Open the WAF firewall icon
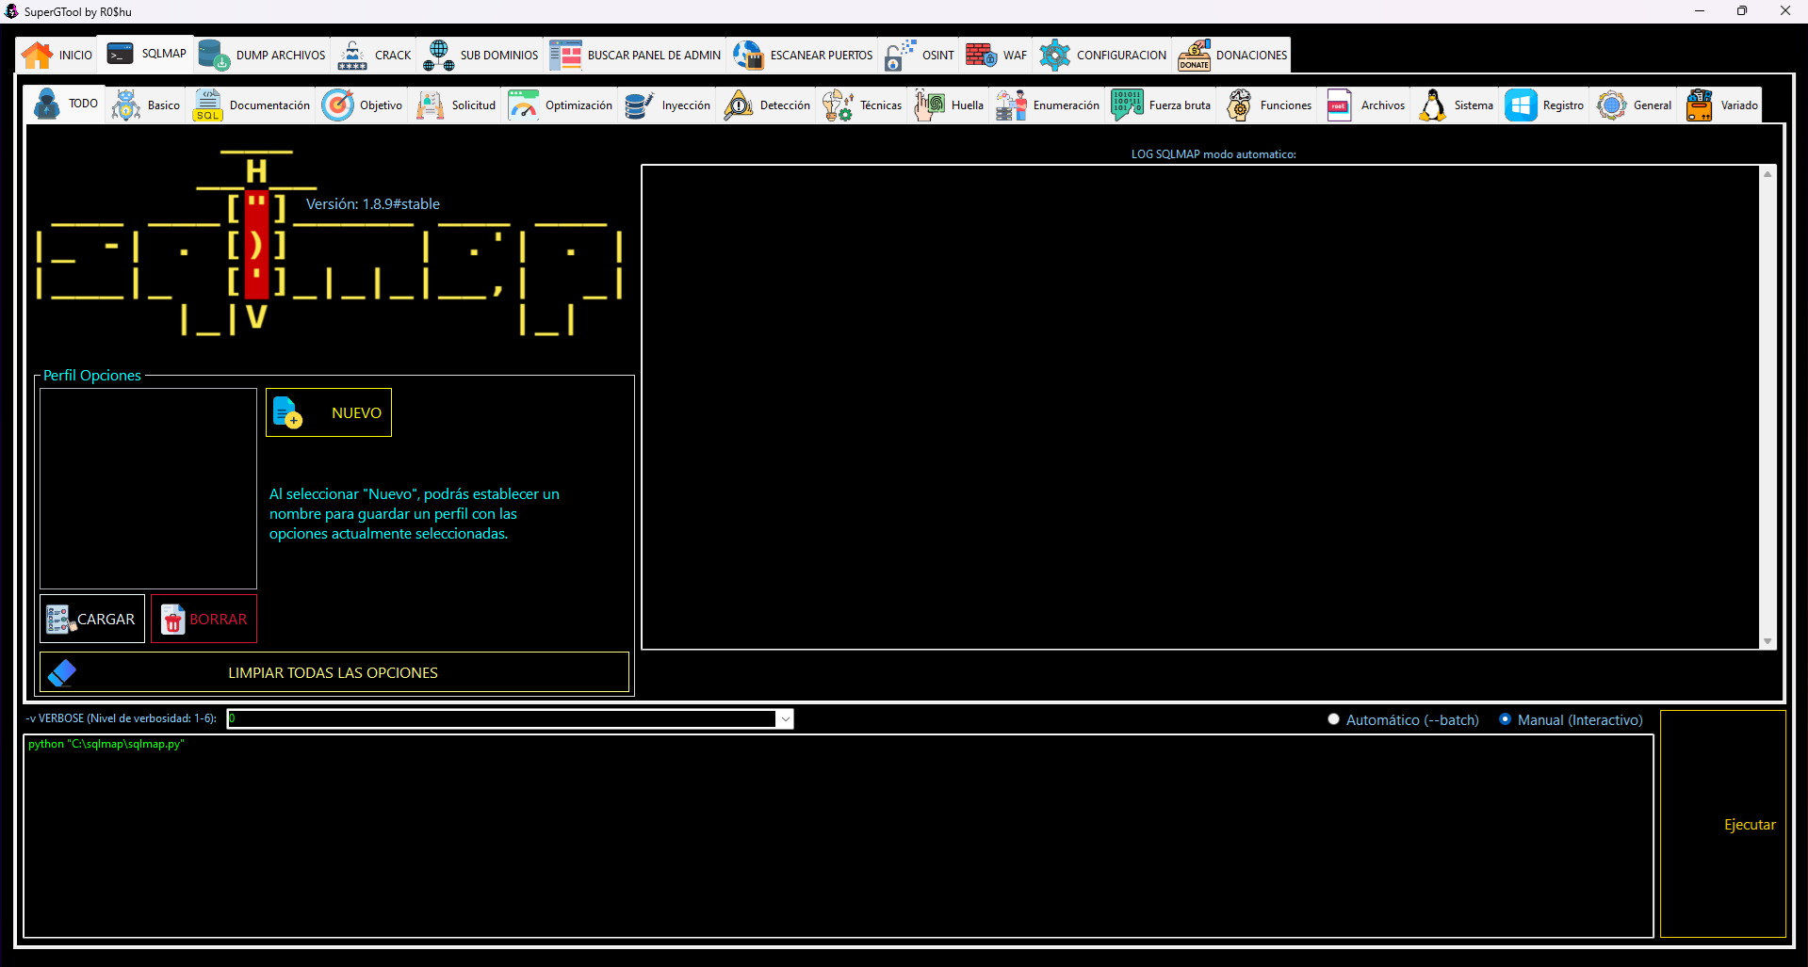This screenshot has height=967, width=1808. pos(981,56)
